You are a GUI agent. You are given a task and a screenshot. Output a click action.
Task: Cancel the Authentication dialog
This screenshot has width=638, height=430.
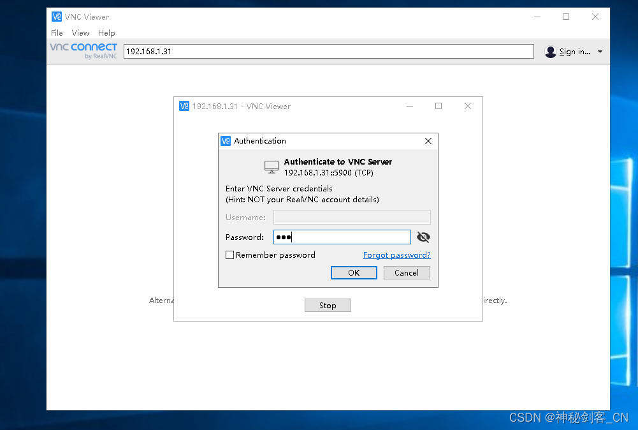407,273
